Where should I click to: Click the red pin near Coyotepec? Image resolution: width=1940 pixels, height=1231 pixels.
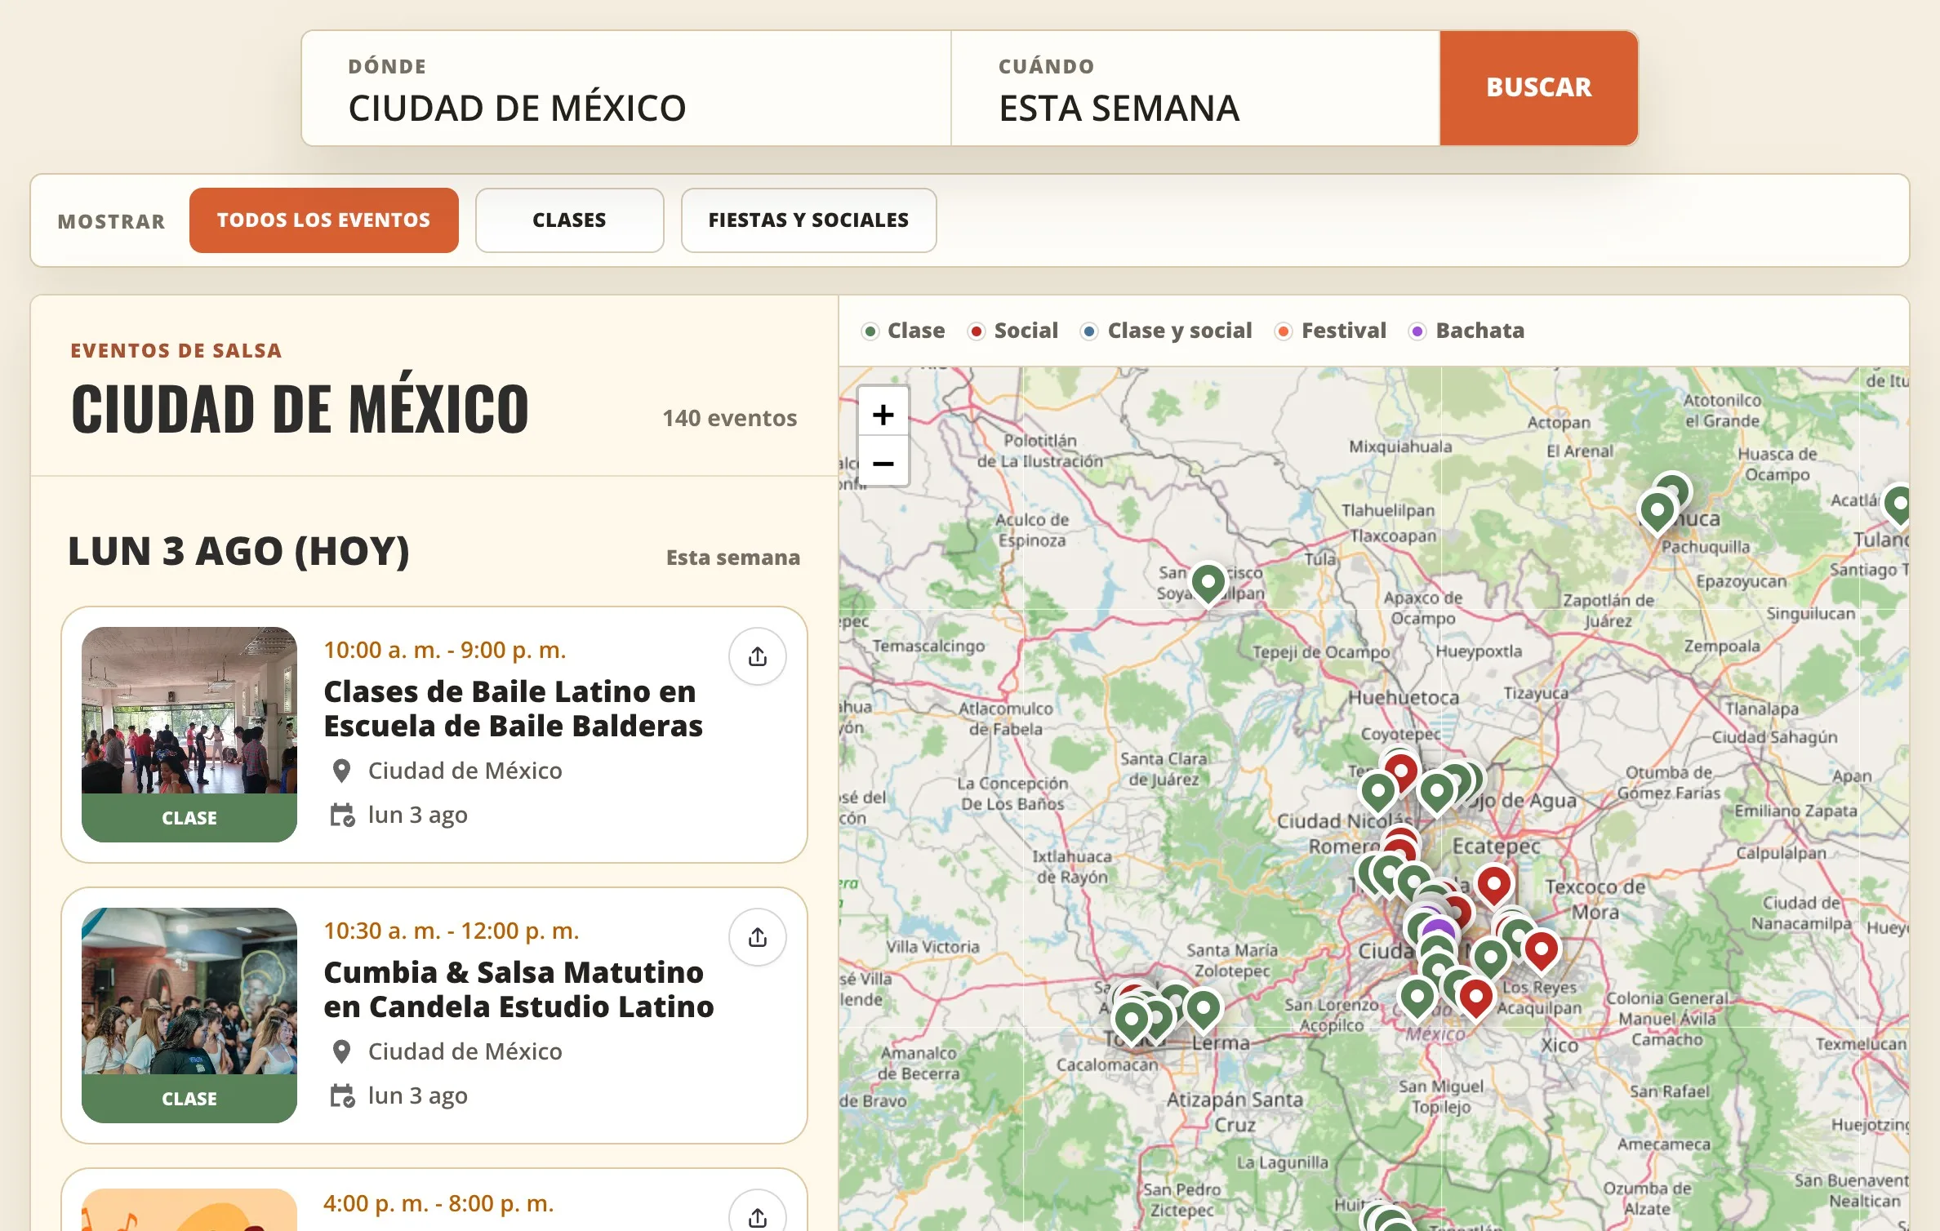pyautogui.click(x=1402, y=771)
